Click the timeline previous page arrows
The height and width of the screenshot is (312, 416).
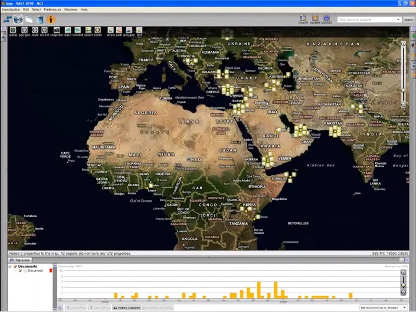(x=60, y=307)
